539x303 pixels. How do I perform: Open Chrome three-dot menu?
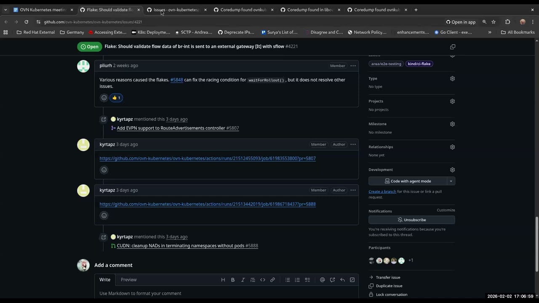click(533, 22)
